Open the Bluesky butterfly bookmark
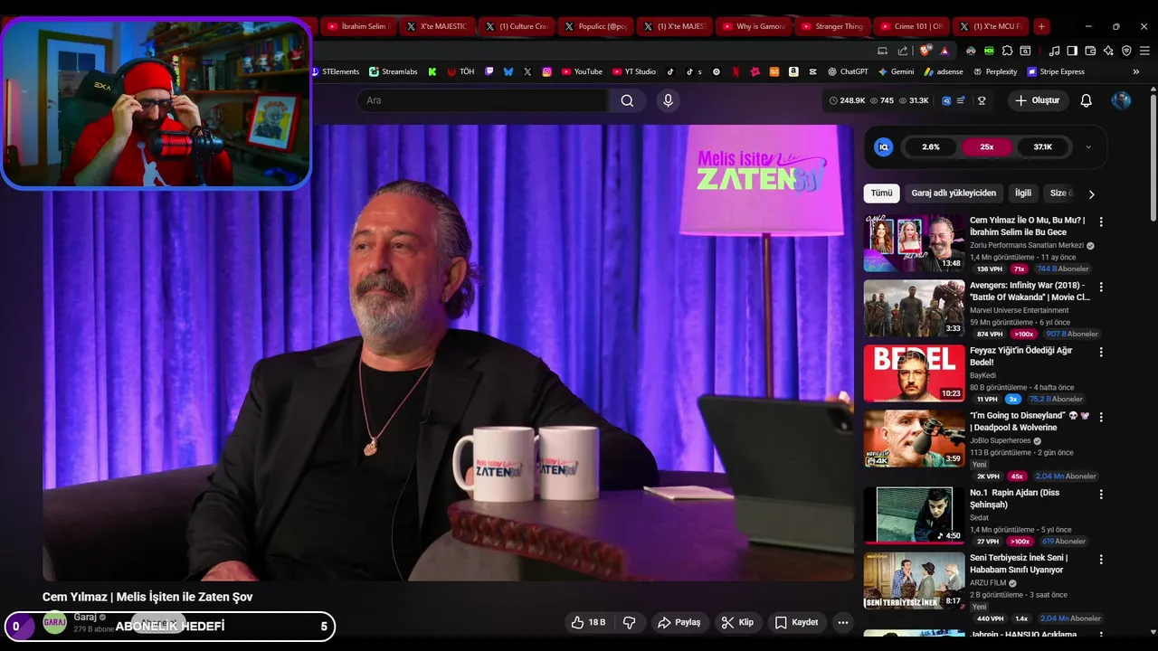Viewport: 1158px width, 651px height. 508,71
